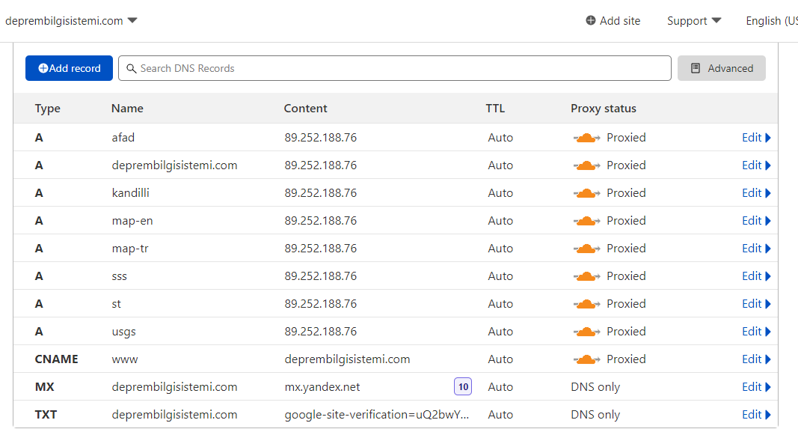Select DNS only status in TXT row

coord(595,415)
